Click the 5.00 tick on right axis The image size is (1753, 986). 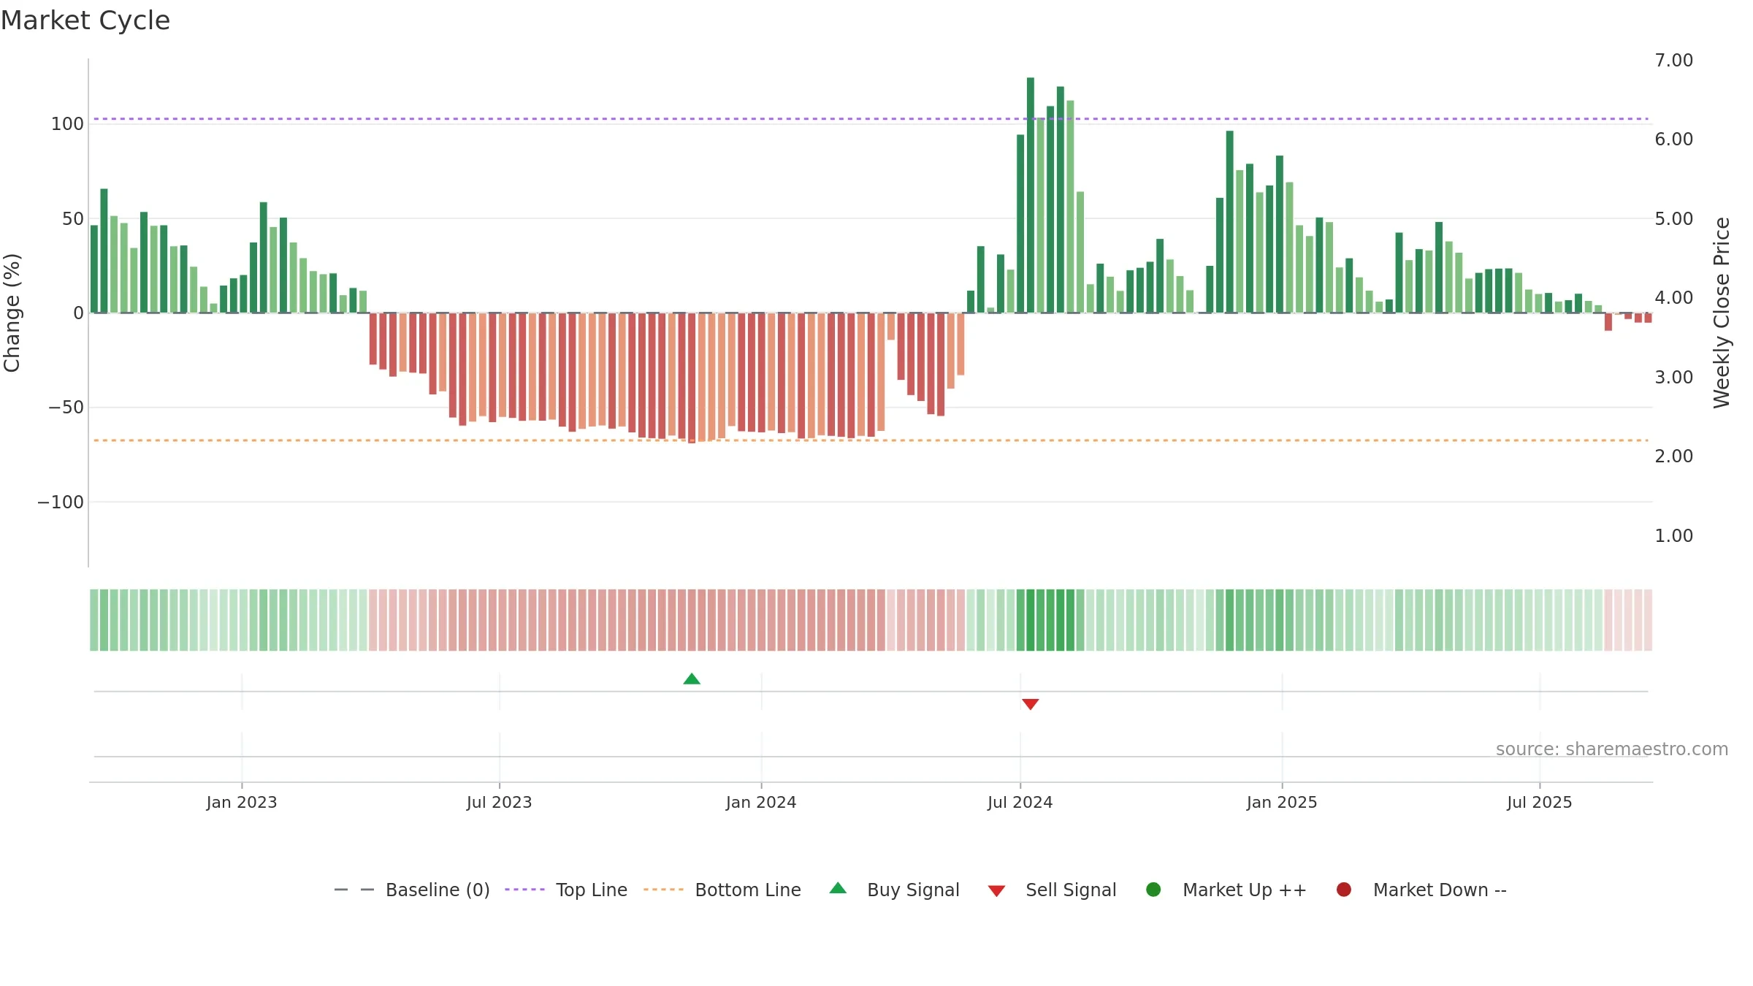1674,219
